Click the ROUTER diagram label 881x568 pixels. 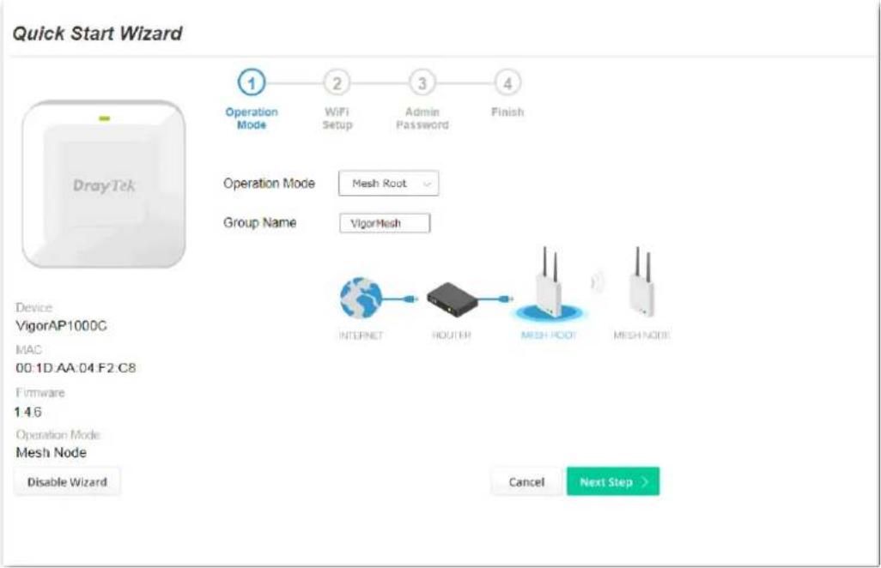(x=451, y=335)
